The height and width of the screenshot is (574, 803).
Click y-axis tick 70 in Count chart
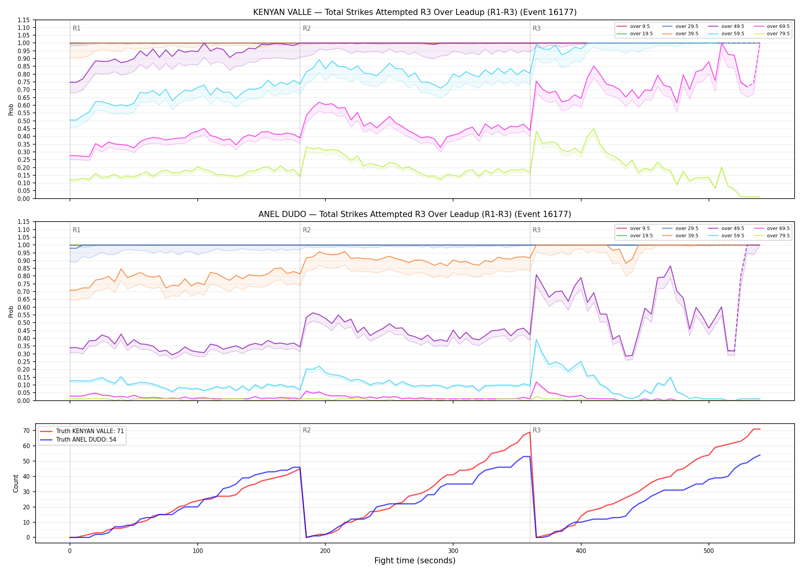[x=26, y=431]
